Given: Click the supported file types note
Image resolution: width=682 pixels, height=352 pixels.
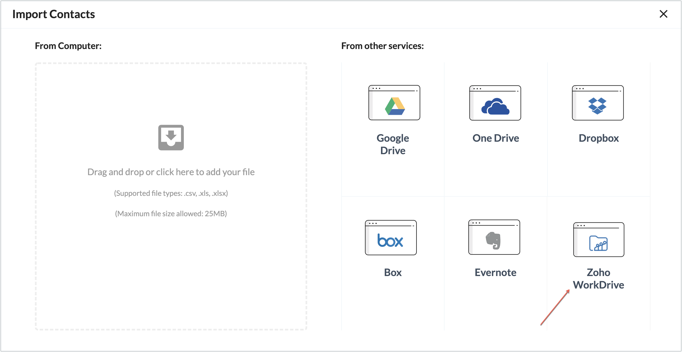Looking at the screenshot, I should click(x=171, y=193).
